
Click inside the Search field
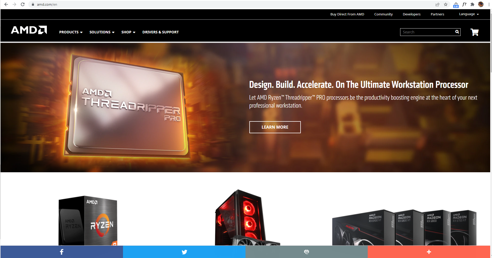[x=425, y=32]
